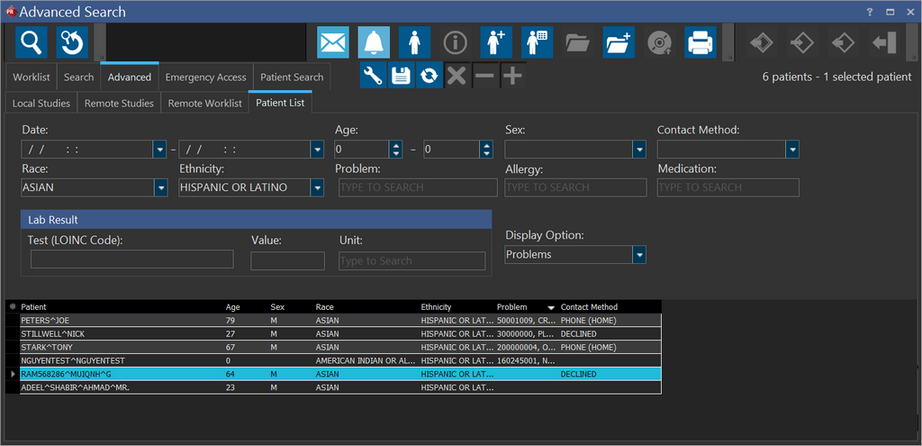The height and width of the screenshot is (446, 922).
Task: Click the circular arrows refresh icon
Action: 429,77
